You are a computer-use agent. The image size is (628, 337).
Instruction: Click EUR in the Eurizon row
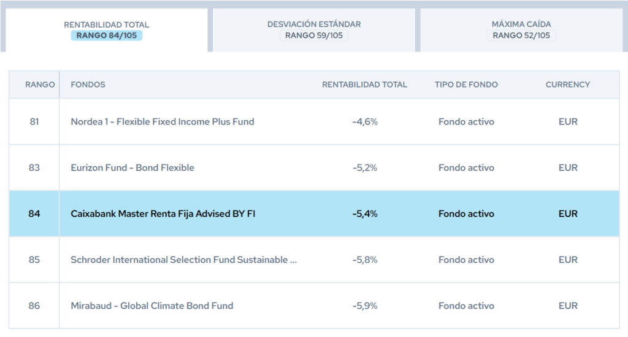[x=568, y=168]
